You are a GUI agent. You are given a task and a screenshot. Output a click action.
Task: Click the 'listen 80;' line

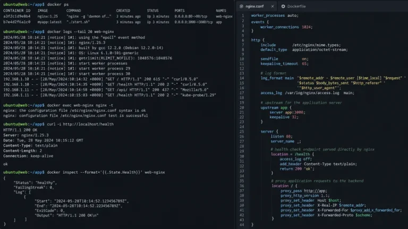pos(282,136)
